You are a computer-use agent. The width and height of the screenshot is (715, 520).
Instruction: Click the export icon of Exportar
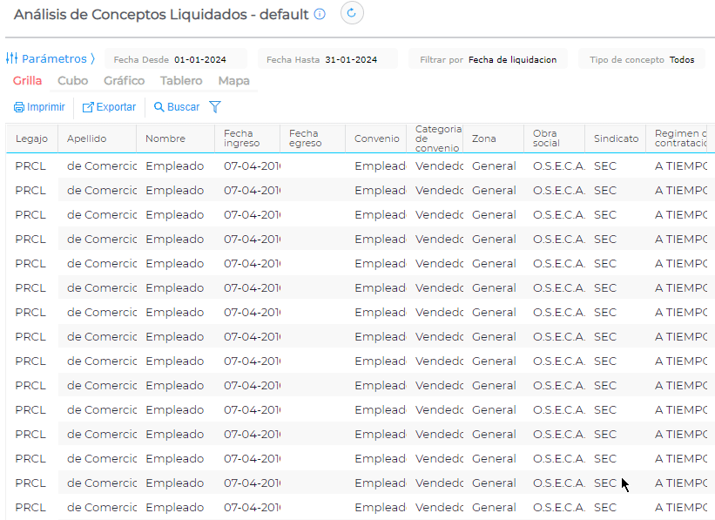tap(88, 107)
